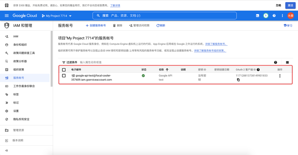Click 创建服务帐号 toolbar button
The image size is (298, 155).
pos(96,26)
